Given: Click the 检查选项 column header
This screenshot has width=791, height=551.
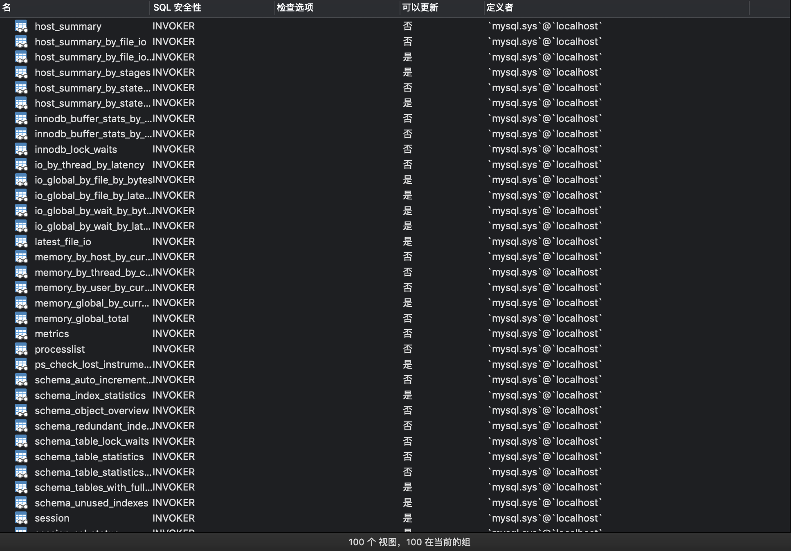Looking at the screenshot, I should click(x=294, y=7).
